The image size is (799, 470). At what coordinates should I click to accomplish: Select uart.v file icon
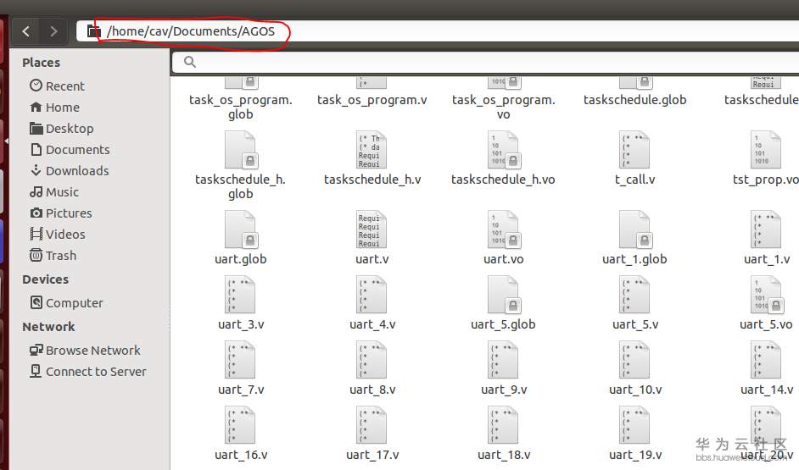click(372, 229)
